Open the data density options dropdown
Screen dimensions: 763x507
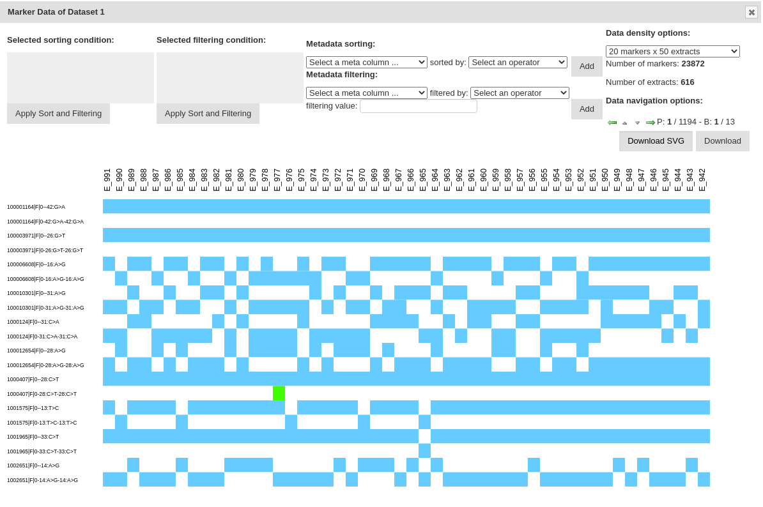tap(672, 51)
